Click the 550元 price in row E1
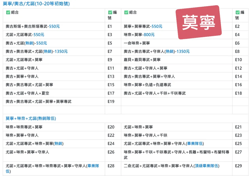This screenshot has width=252, height=176. (54, 27)
